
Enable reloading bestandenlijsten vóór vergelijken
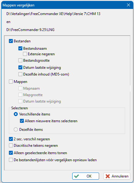click(11, 160)
